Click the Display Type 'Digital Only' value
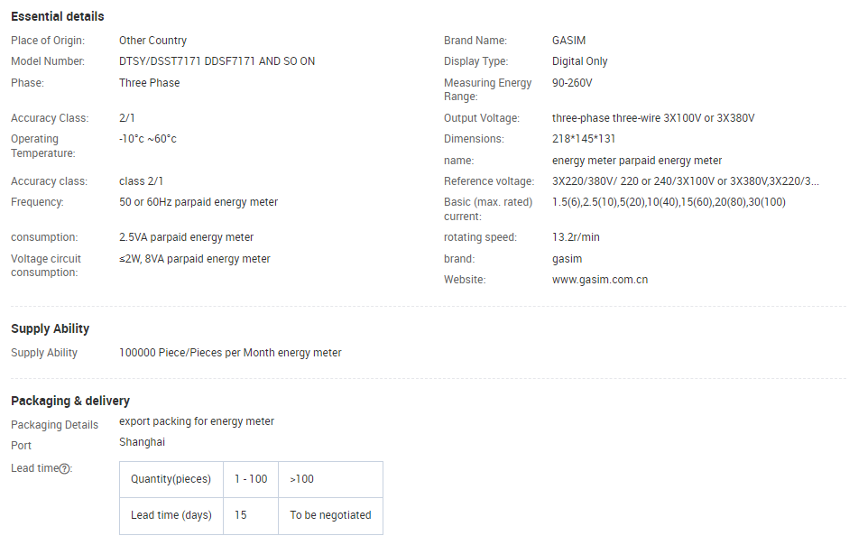 pos(579,61)
